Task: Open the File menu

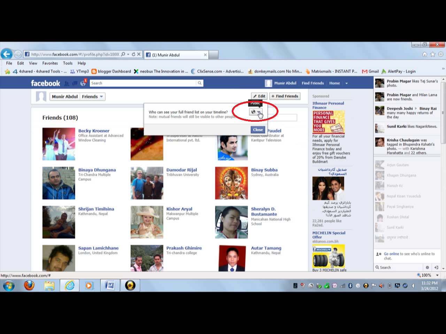Action: coord(9,63)
